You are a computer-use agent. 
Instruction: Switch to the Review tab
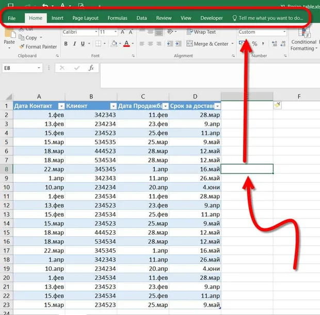164,18
